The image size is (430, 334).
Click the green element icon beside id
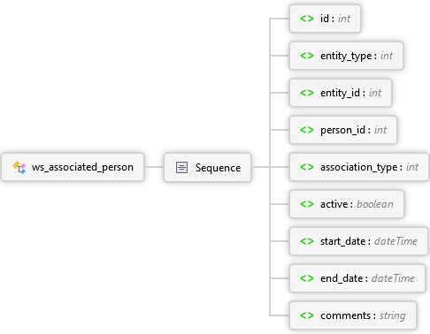[x=307, y=19]
